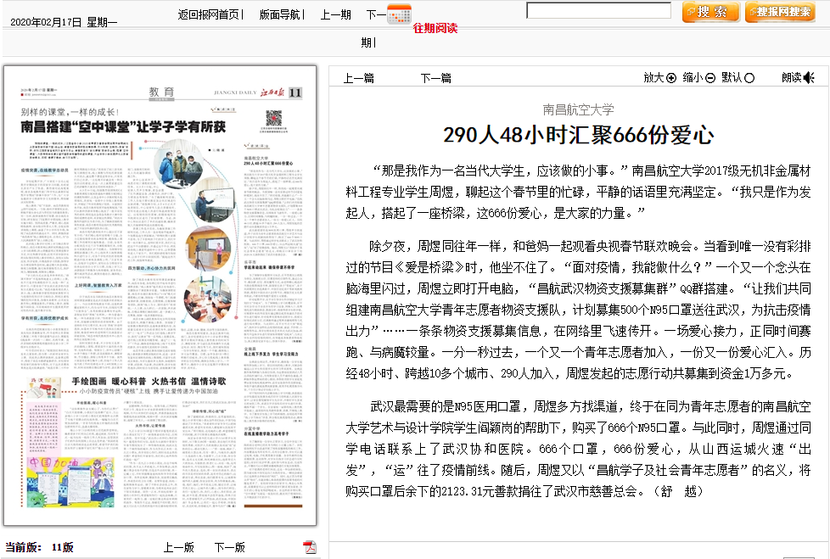Image resolution: width=830 pixels, height=559 pixels.
Task: Click the 搜报网搜索 button
Action: click(779, 12)
